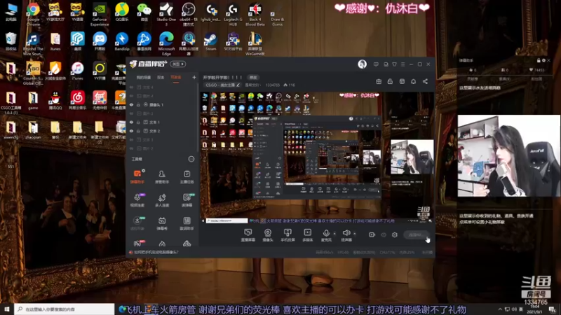Viewport: 561px width, 315px height.
Task: Click 修改 button next to stream title
Action: coord(253,78)
